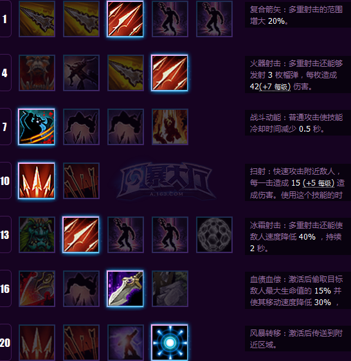This screenshot has height=361, width=351.
Task: Choose the glowing blue orb talent at level 20
Action: (x=170, y=342)
